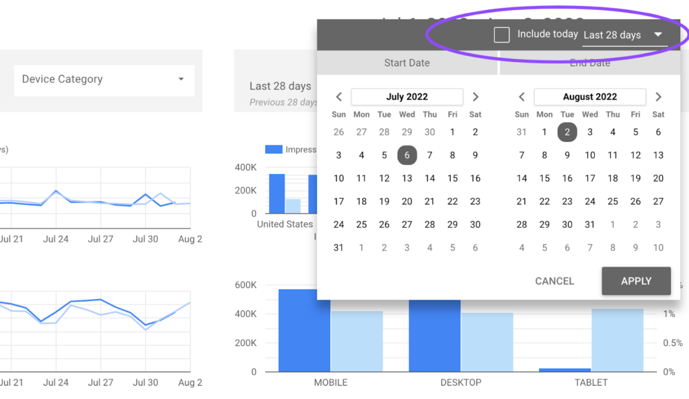689x399 pixels.
Task: Switch to the End Date tab
Action: point(590,63)
